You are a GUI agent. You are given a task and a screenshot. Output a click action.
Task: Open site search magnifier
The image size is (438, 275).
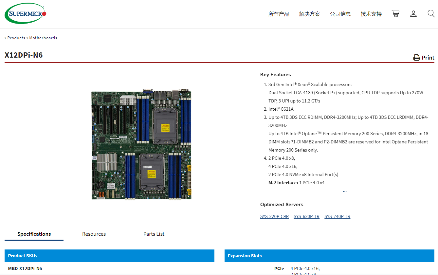tap(431, 14)
